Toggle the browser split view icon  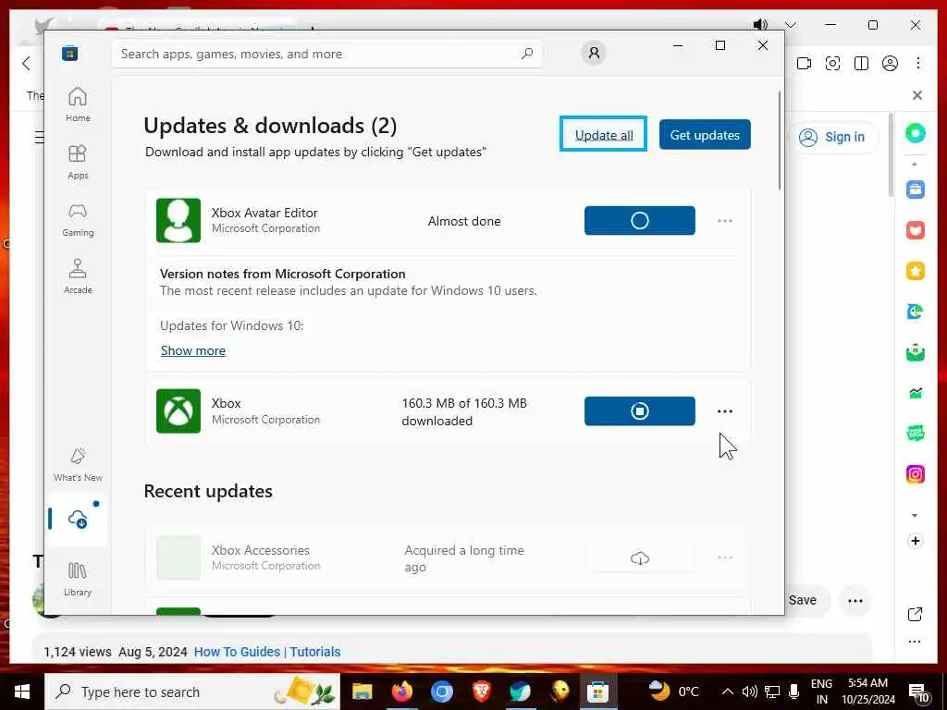861,63
